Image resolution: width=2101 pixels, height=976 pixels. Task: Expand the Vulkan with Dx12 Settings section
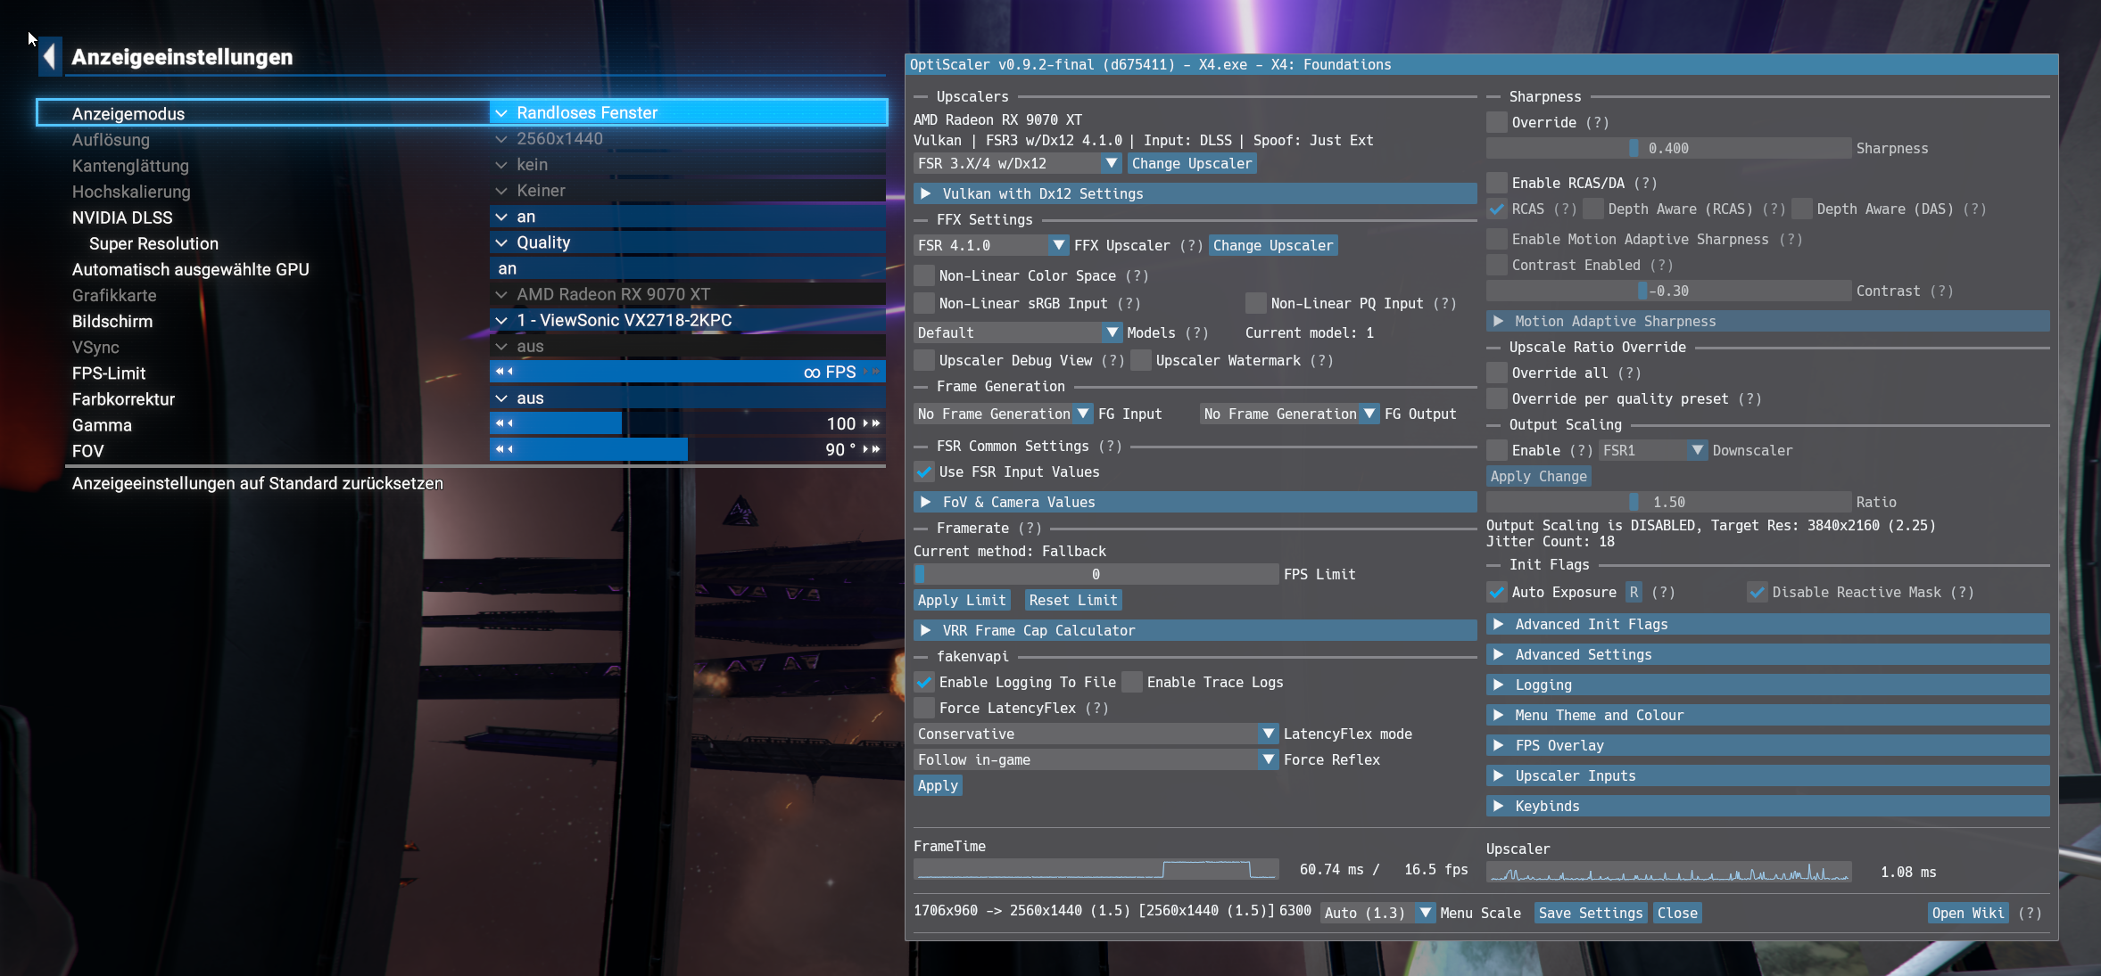[x=1195, y=193]
